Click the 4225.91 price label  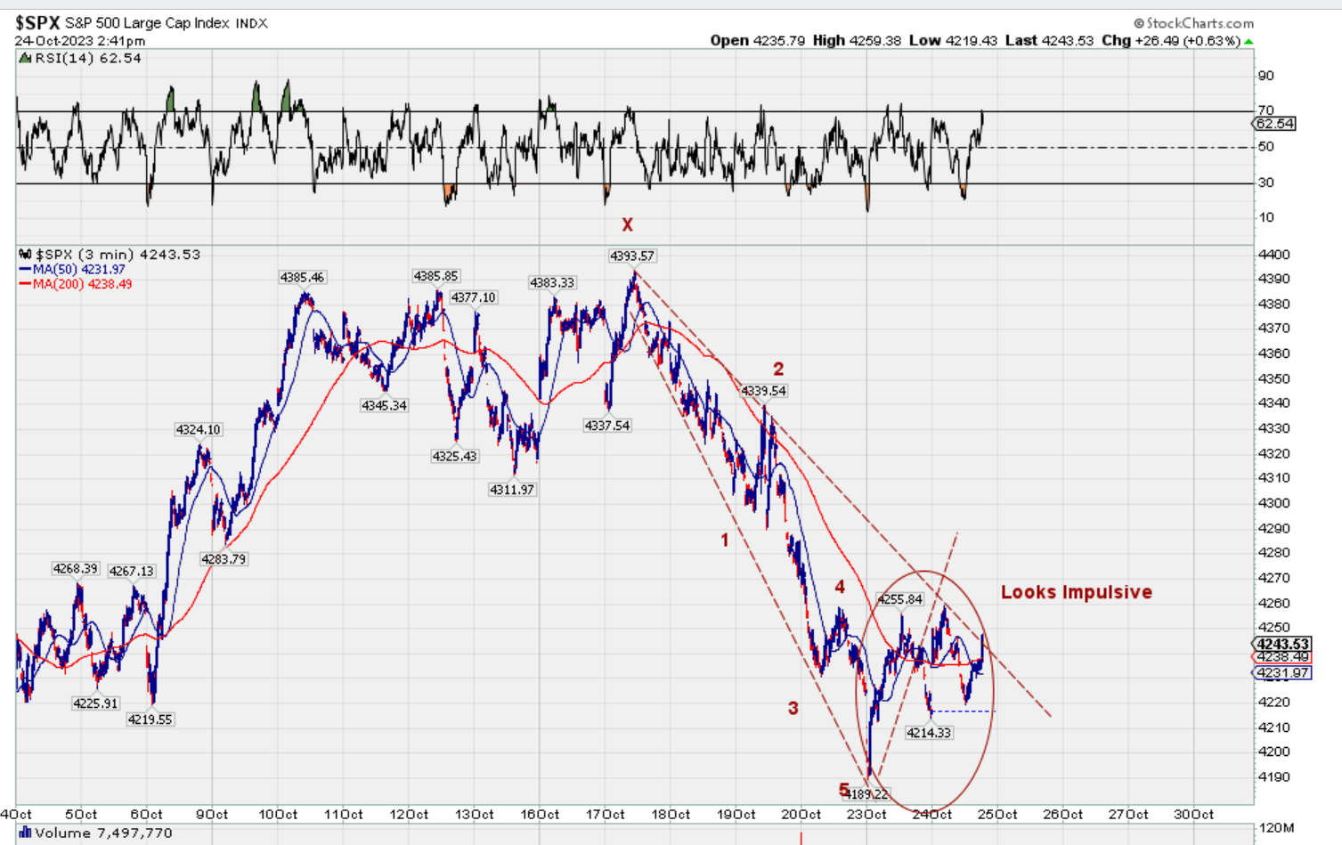(95, 703)
